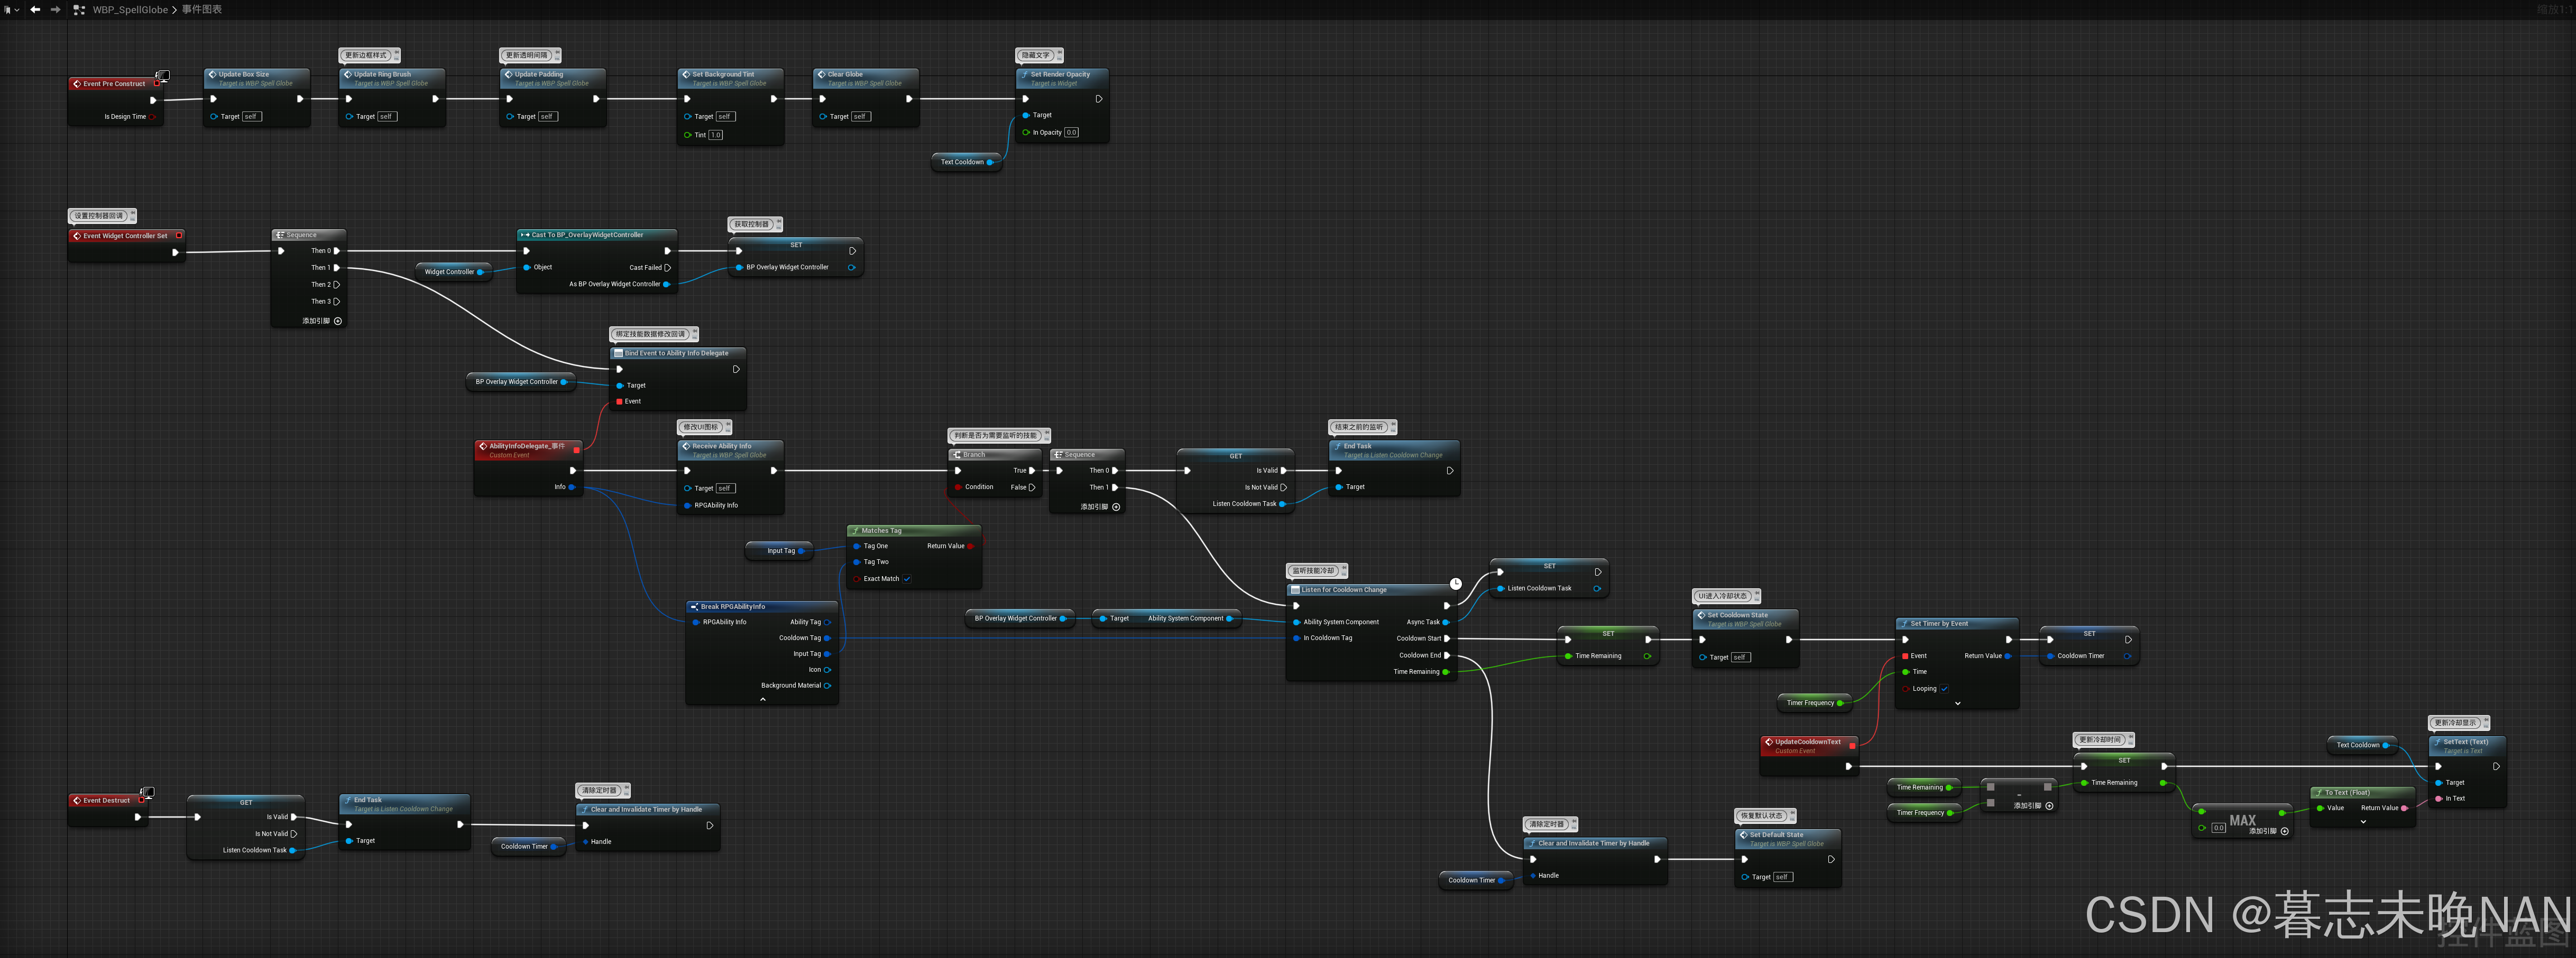This screenshot has height=958, width=2576.
Task: Toggle the Looping checkbox on Set Timer by Event
Action: [x=1944, y=688]
